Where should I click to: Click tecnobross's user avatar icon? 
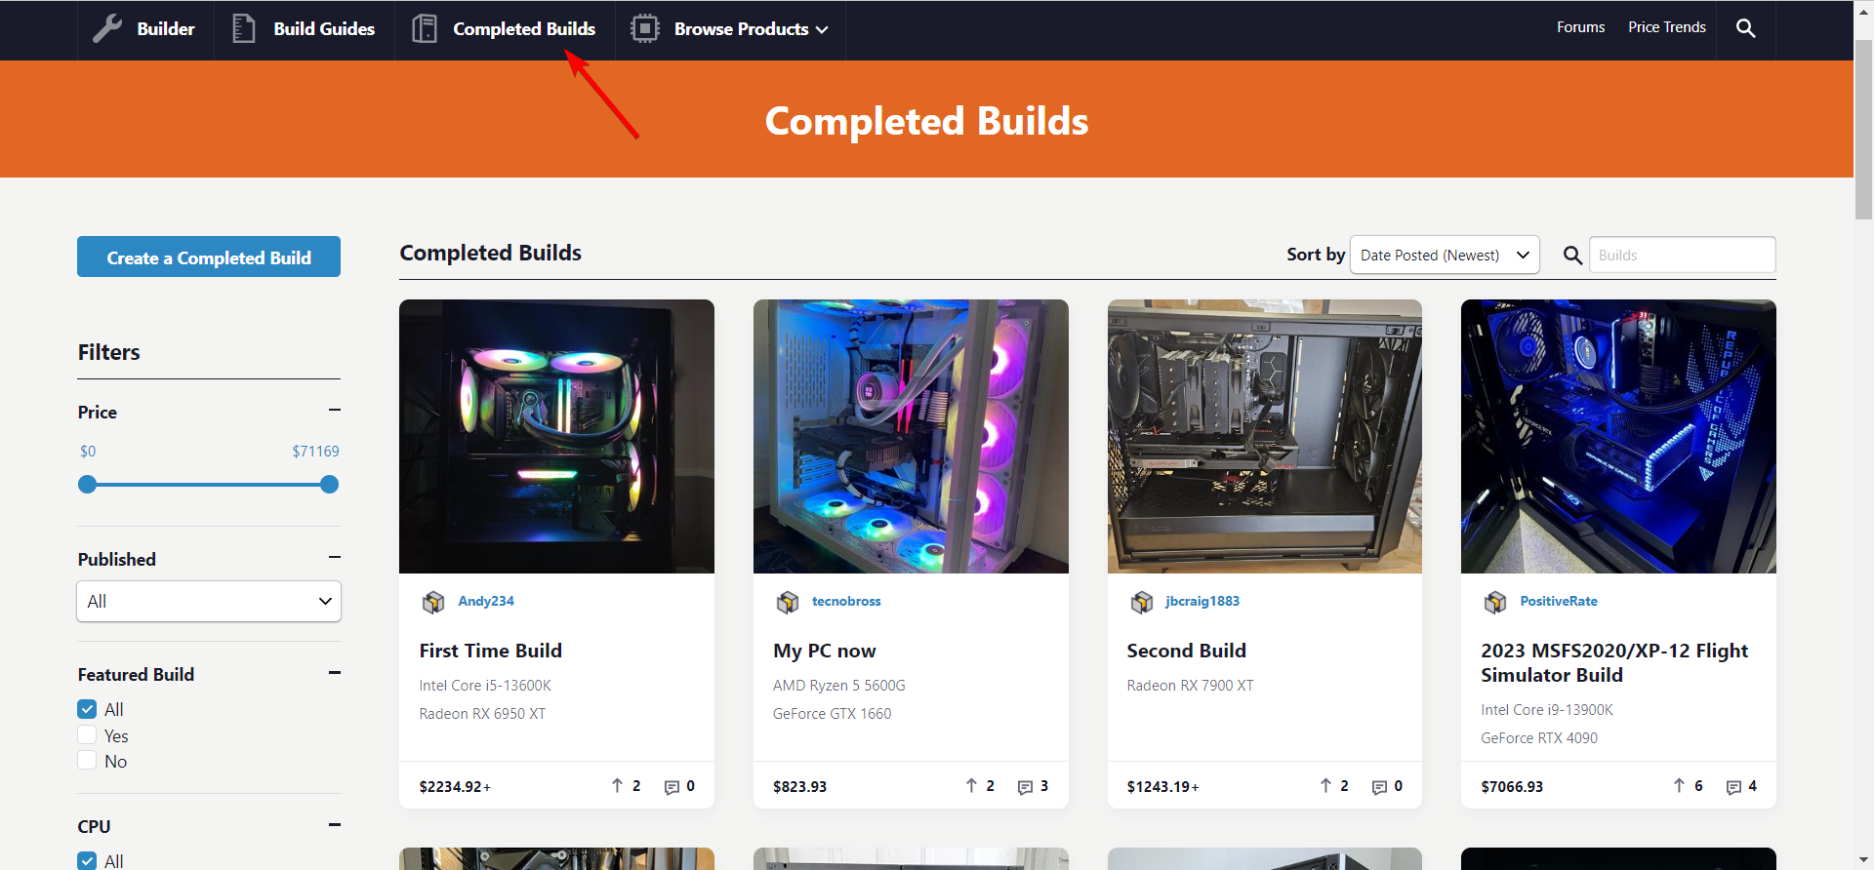[788, 602]
